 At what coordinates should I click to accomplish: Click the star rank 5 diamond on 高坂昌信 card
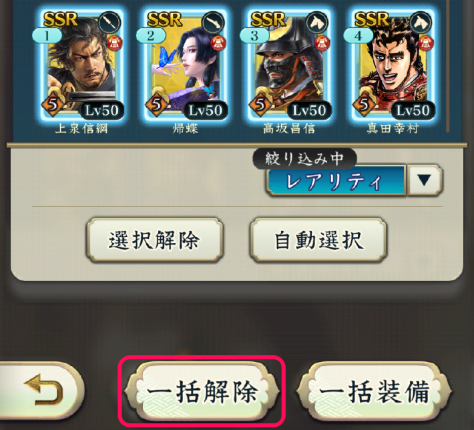pos(260,105)
